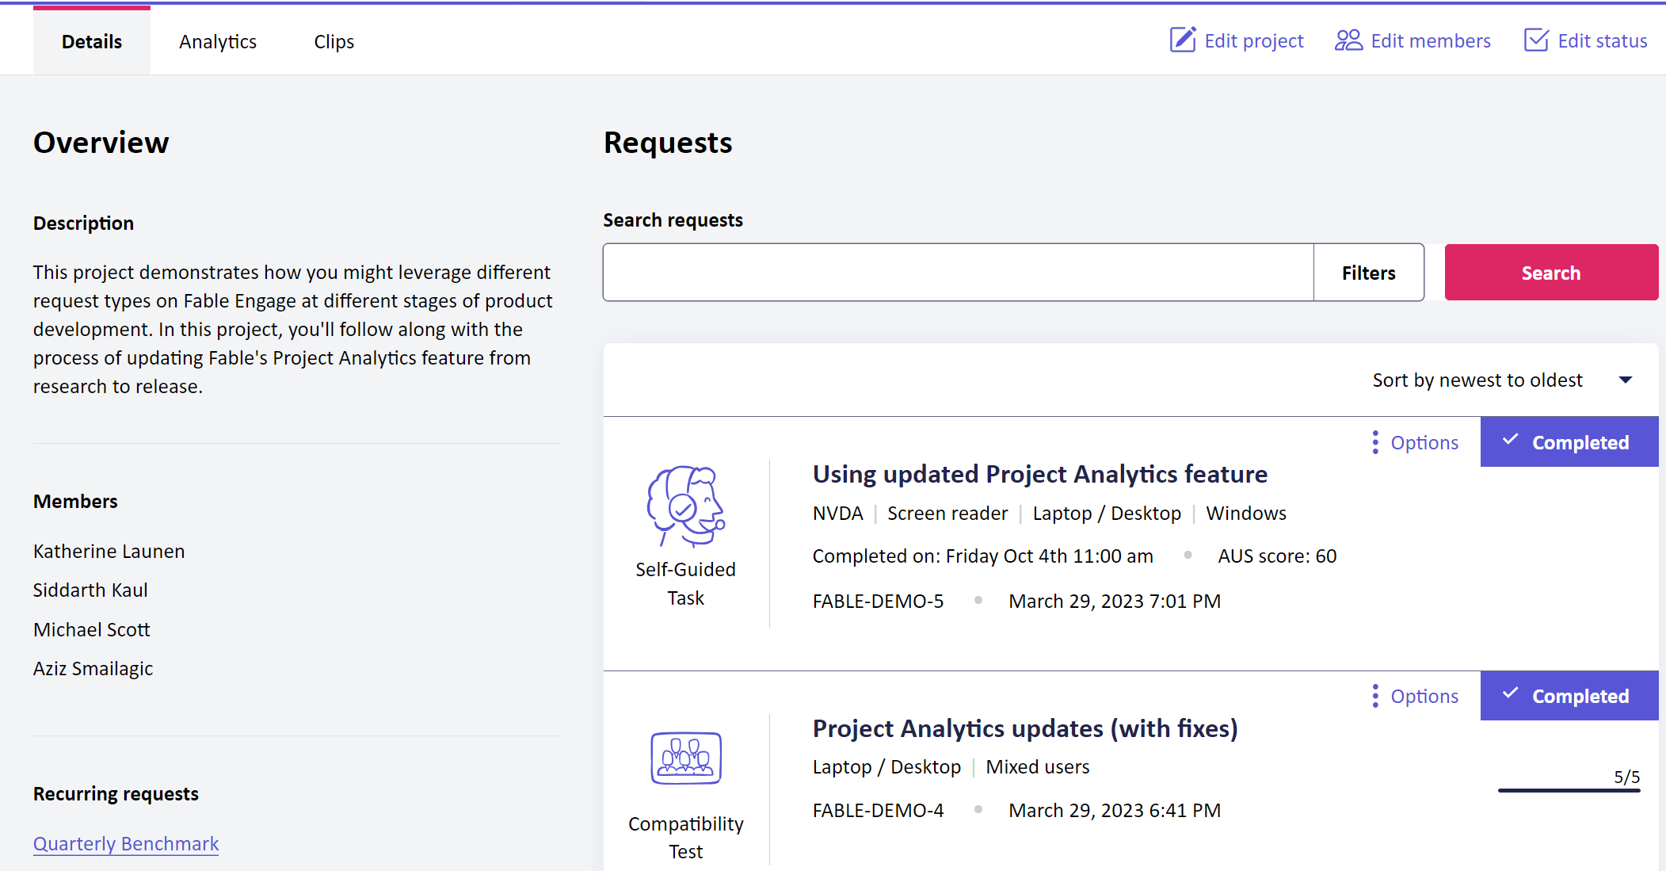The image size is (1666, 871).
Task: Click the Quarterly Benchmark link
Action: pyautogui.click(x=127, y=842)
